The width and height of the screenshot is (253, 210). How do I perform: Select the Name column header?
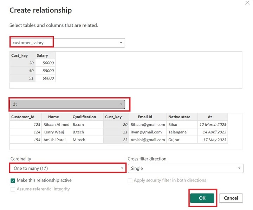pyautogui.click(x=53, y=117)
